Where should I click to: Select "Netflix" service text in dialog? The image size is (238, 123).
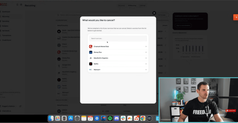pos(96,64)
